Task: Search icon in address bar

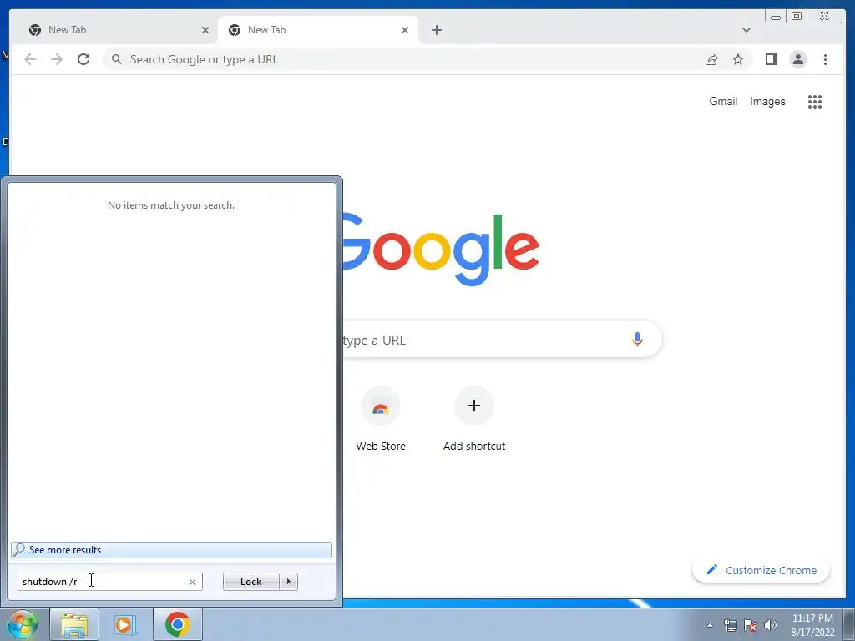Action: [117, 59]
